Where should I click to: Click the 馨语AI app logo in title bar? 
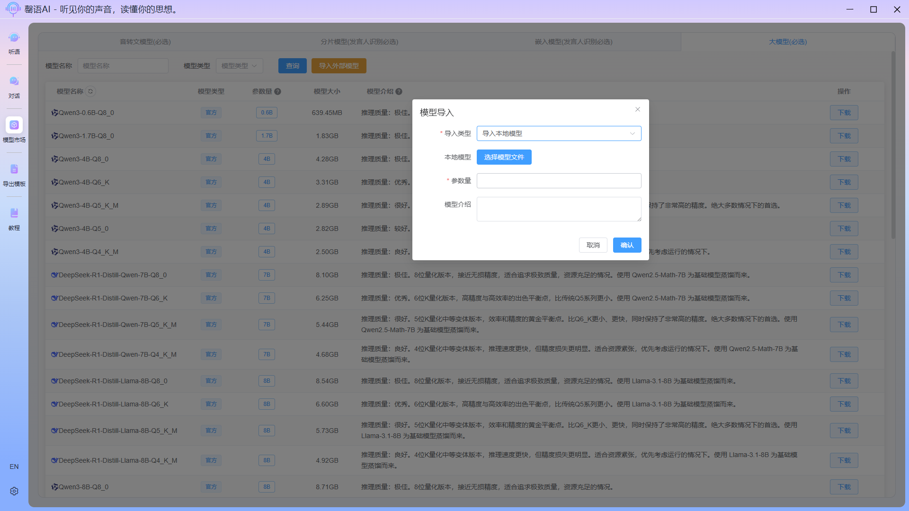click(x=13, y=9)
